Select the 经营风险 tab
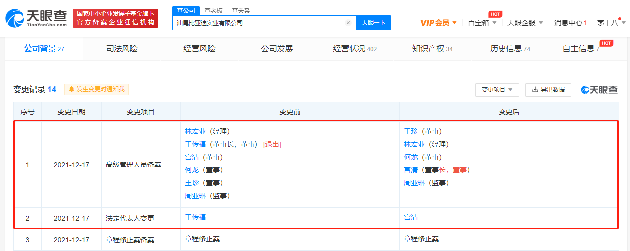The width and height of the screenshot is (630, 251). pyautogui.click(x=199, y=49)
